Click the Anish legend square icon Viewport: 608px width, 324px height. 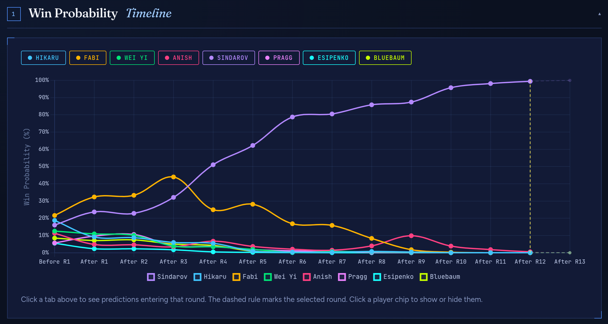point(307,277)
